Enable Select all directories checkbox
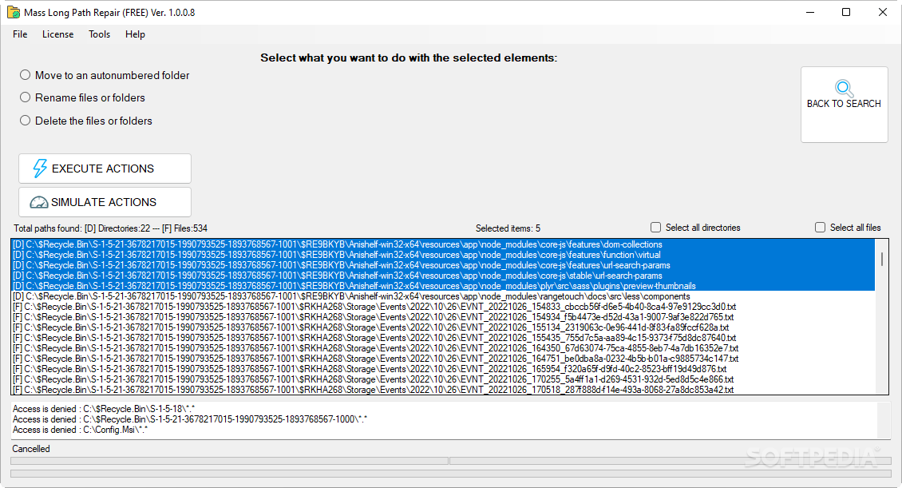 (x=656, y=228)
